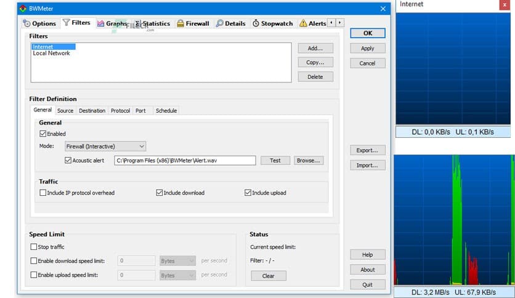Select the Local Network filter
Screen dimensions: 515x298
[x=51, y=53]
